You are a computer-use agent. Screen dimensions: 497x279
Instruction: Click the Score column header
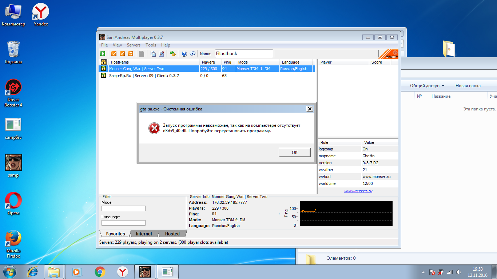[x=380, y=62]
